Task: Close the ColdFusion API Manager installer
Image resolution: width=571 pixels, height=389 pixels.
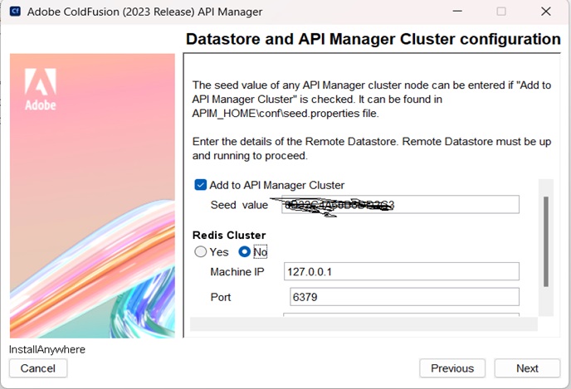Action: point(545,12)
